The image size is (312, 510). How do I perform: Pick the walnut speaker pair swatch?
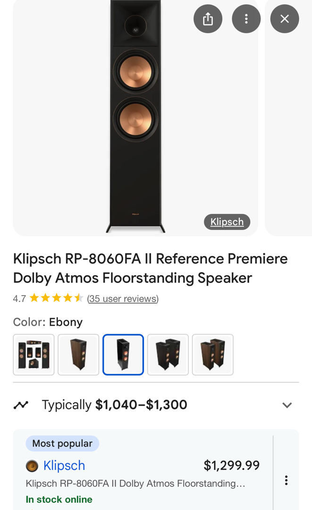pyautogui.click(x=213, y=355)
